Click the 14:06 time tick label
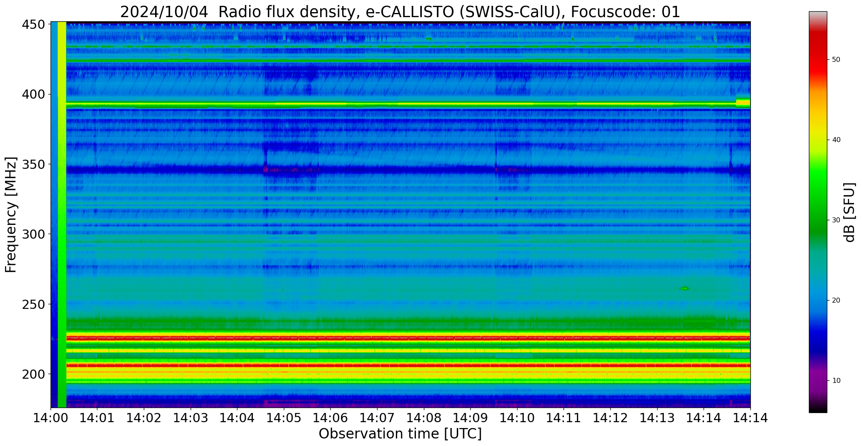The image size is (862, 446). click(331, 418)
